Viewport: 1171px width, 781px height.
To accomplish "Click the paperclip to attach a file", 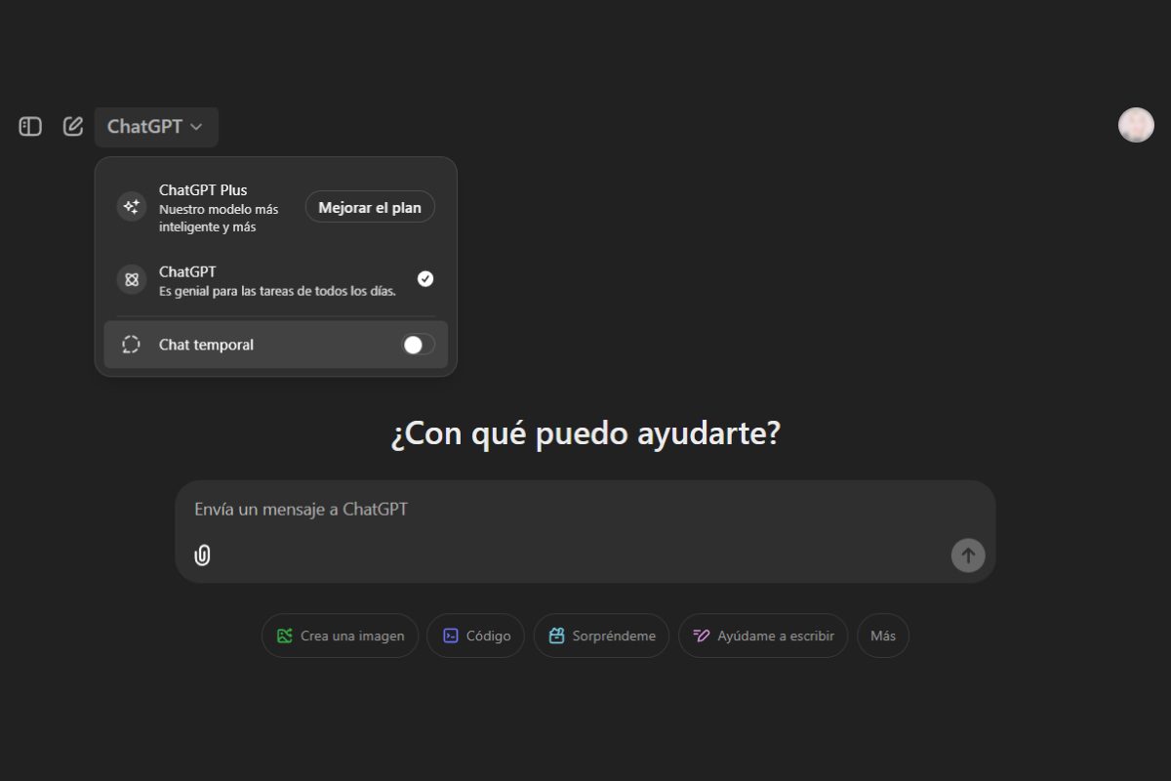I will pos(203,555).
